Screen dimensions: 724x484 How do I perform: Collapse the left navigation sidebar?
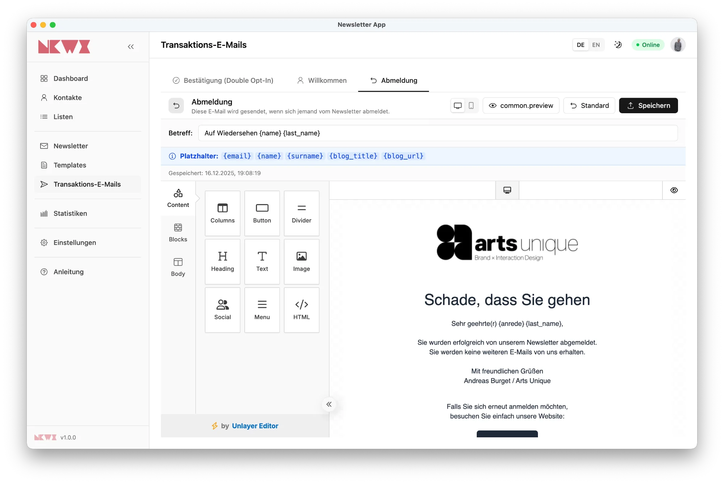[131, 47]
